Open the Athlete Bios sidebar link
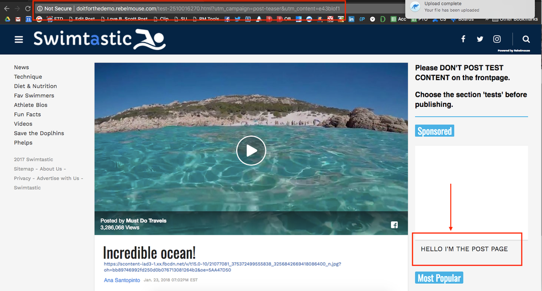Image resolution: width=542 pixels, height=291 pixels. click(x=30, y=105)
